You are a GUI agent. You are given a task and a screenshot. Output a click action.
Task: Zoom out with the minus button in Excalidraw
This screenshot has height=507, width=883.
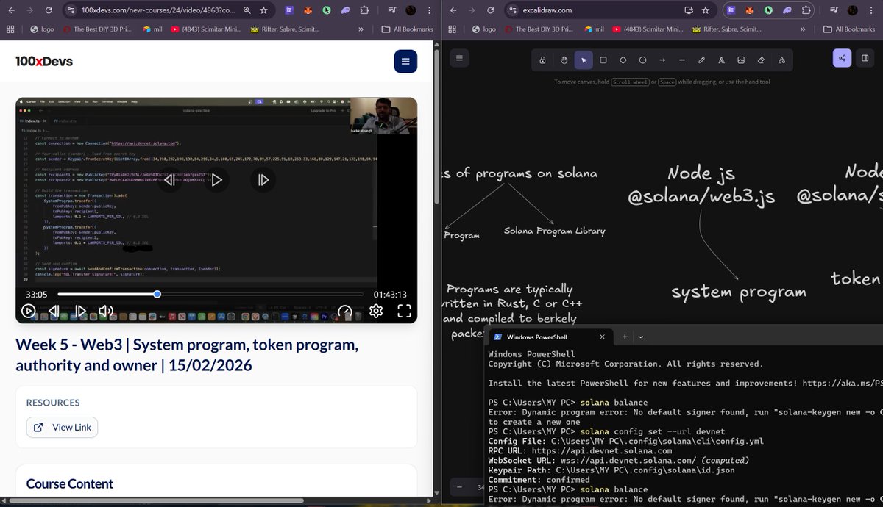tap(459, 486)
